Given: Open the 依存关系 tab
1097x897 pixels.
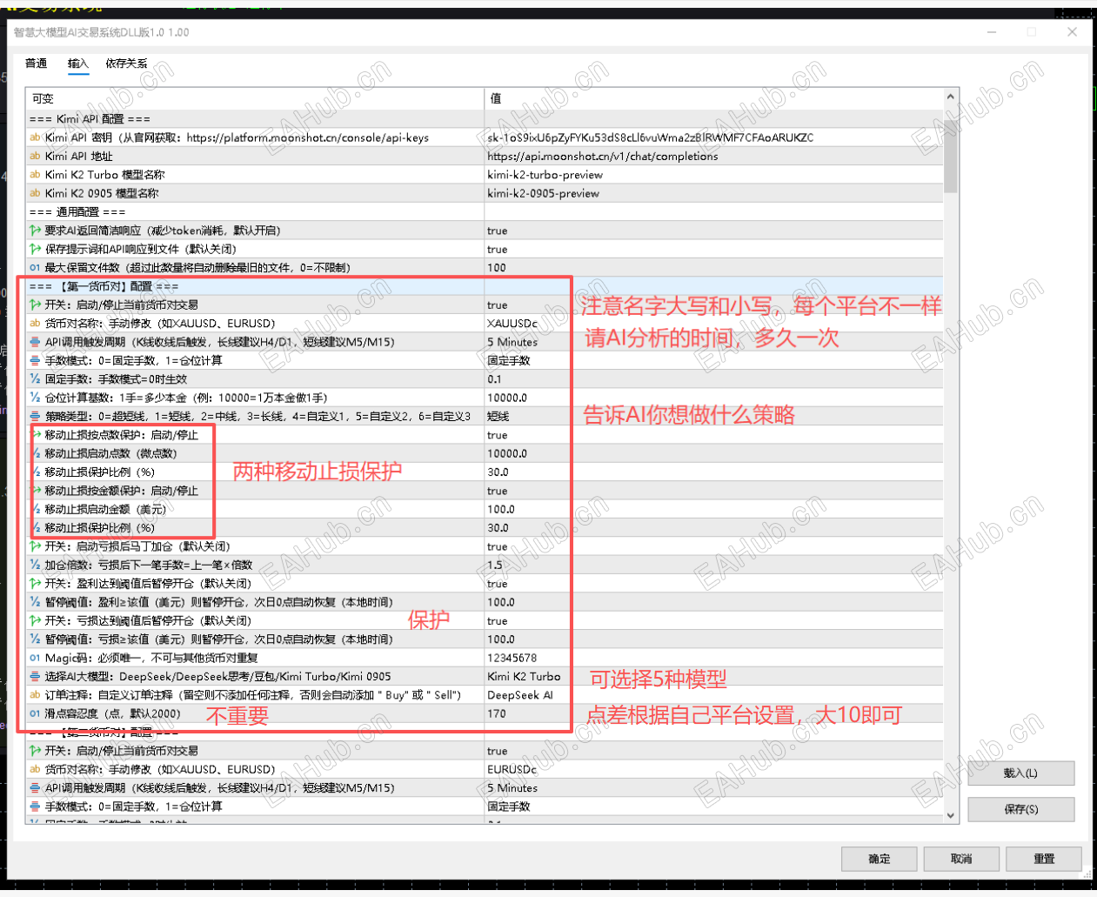Looking at the screenshot, I should pos(126,64).
